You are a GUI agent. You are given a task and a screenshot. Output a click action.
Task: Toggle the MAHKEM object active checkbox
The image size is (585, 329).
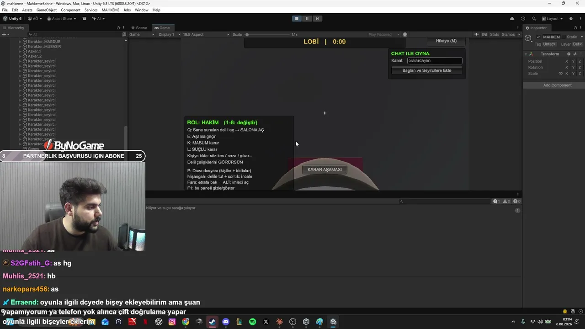[x=538, y=37]
